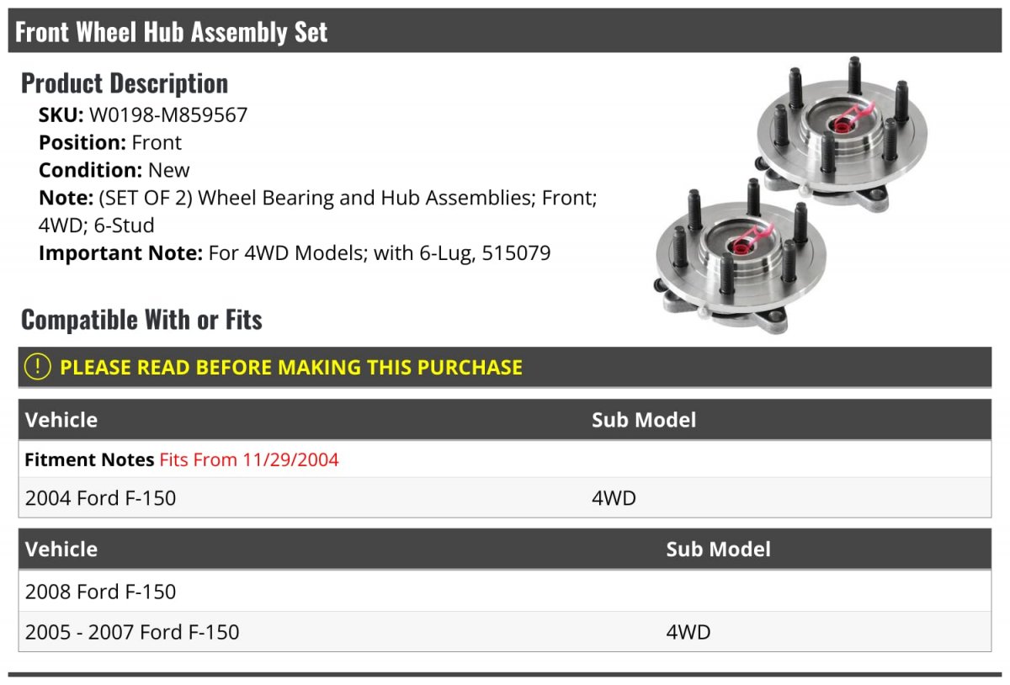Click the "Fitment Notes" label

coord(89,459)
